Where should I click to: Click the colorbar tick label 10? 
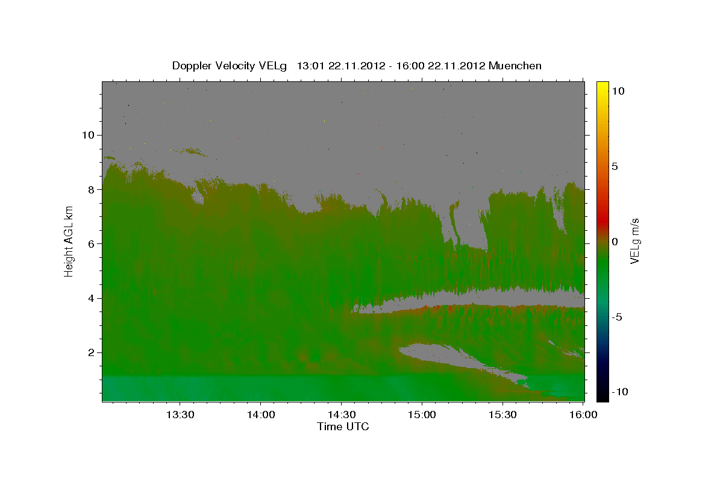(x=618, y=90)
